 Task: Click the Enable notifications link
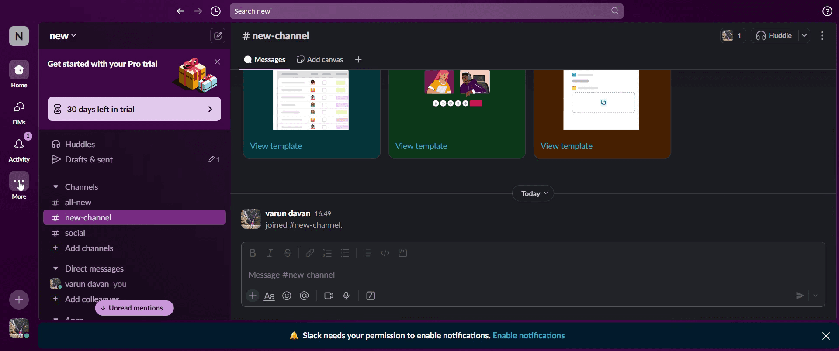point(528,336)
